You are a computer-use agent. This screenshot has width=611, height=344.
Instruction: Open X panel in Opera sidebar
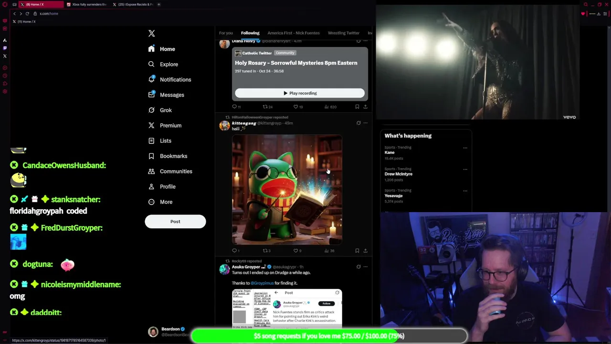[5, 56]
